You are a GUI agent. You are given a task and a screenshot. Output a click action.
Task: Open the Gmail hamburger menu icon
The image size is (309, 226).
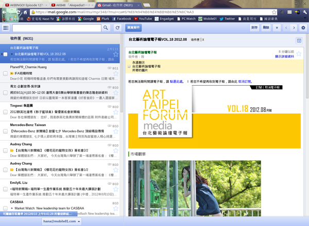[6, 28]
